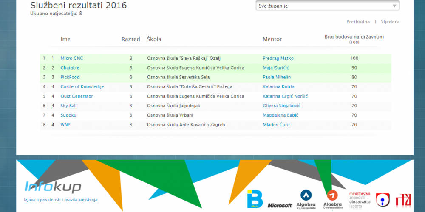This screenshot has height=212, width=425.
Task: Open the Micro CNC project link
Action: point(72,58)
